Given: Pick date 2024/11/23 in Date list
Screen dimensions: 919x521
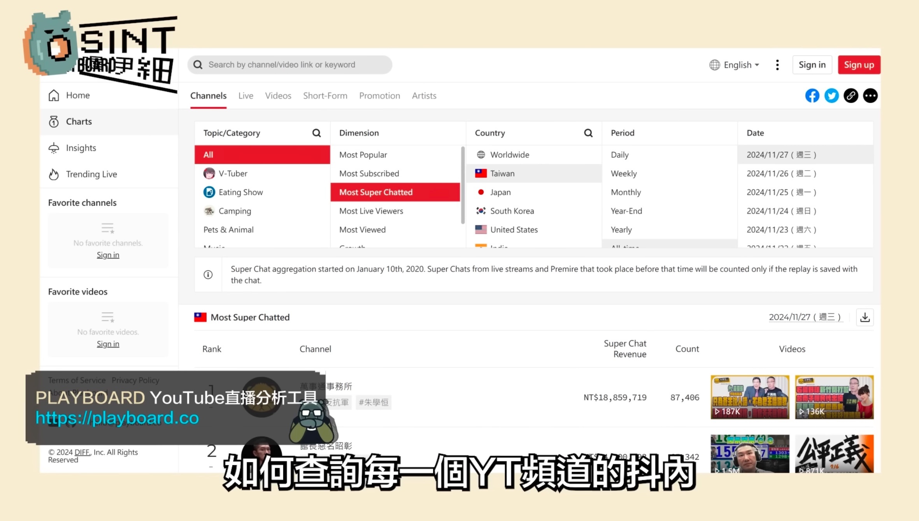Looking at the screenshot, I should pos(805,229).
